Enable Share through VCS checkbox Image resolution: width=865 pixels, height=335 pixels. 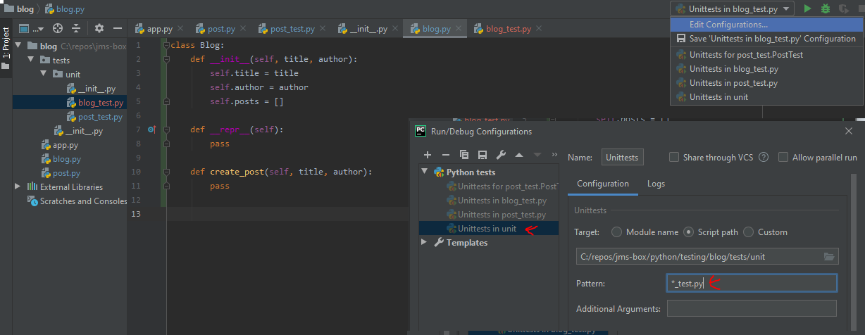click(674, 158)
